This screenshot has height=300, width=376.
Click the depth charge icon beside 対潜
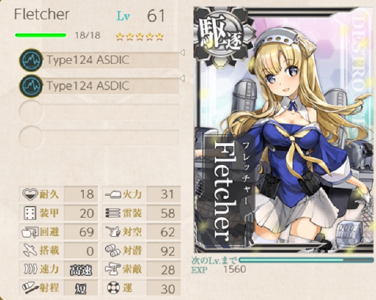tap(113, 251)
